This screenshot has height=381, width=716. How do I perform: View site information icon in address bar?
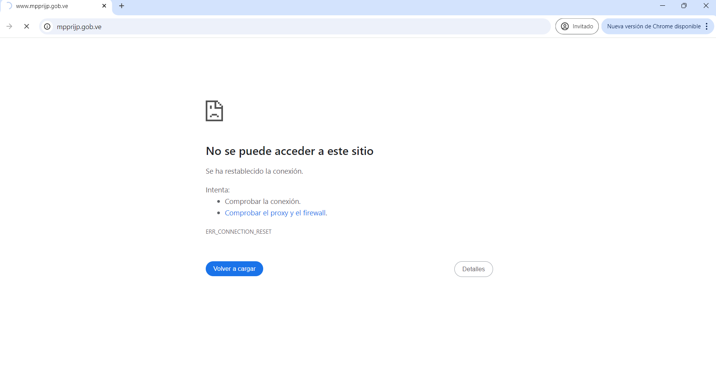click(x=47, y=26)
